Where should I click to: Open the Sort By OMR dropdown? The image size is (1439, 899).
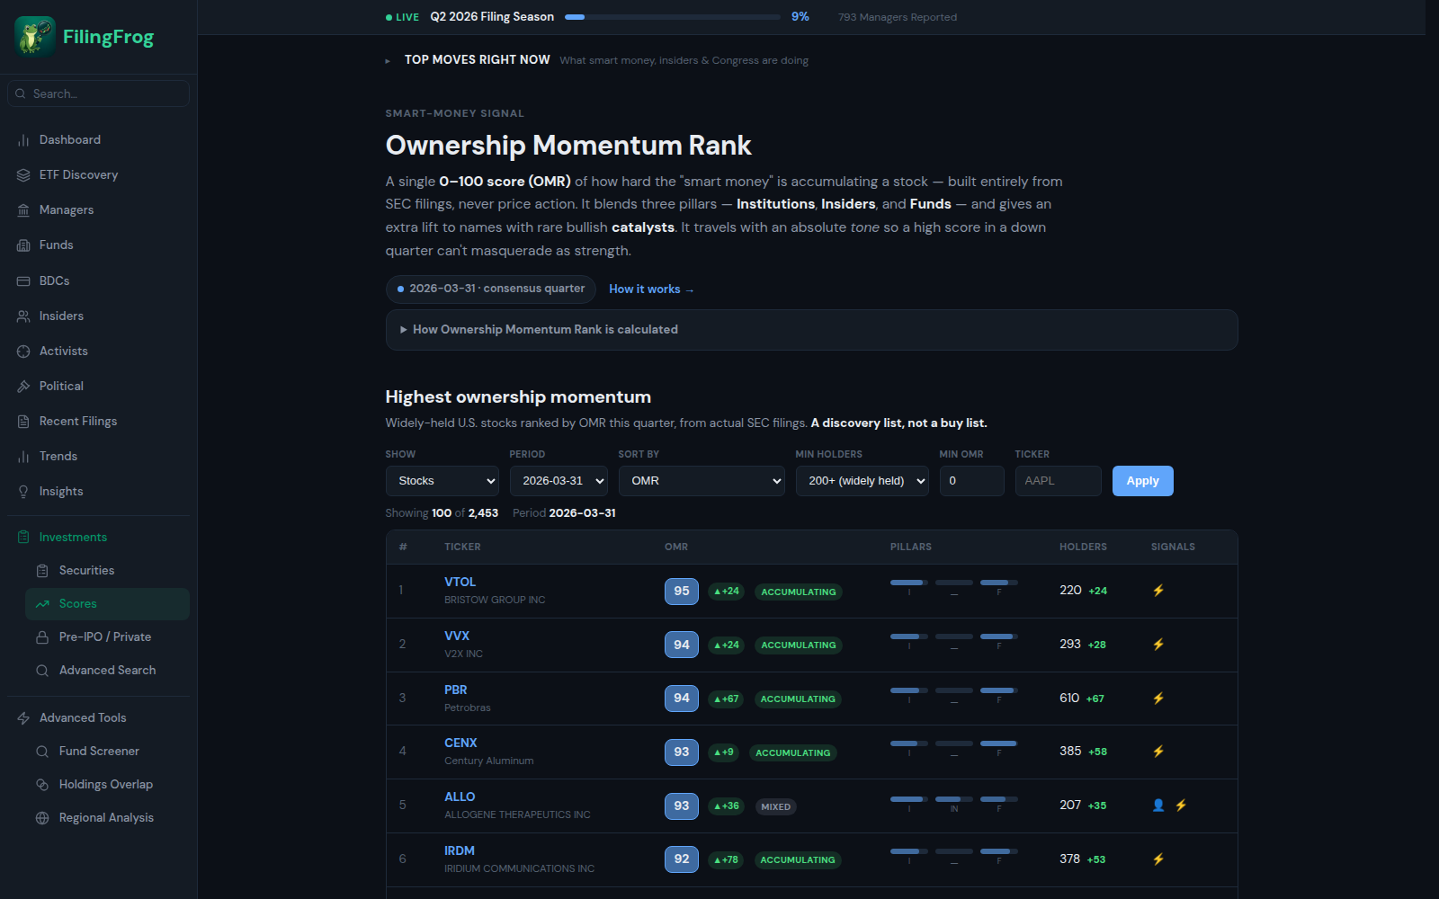click(x=702, y=481)
